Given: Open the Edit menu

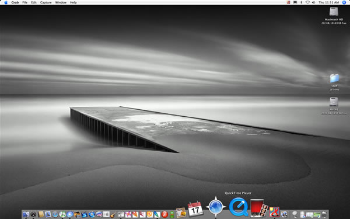Looking at the screenshot, I should coord(34,2).
